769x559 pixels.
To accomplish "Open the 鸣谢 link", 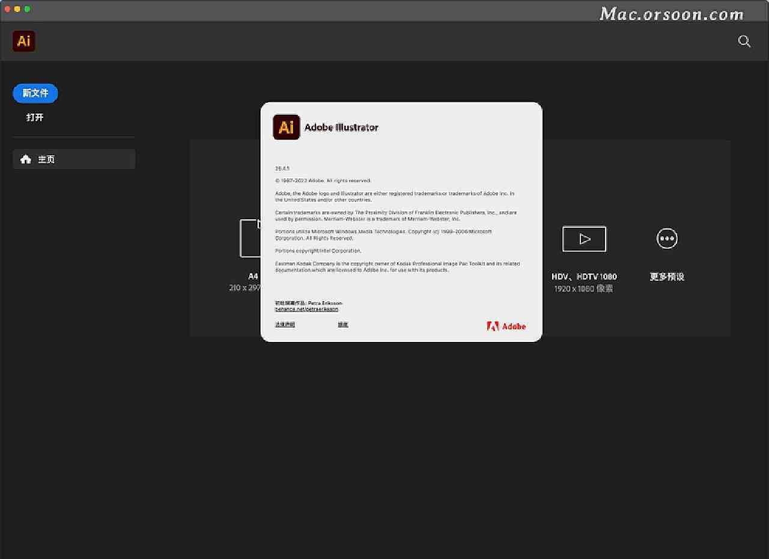I will (342, 325).
